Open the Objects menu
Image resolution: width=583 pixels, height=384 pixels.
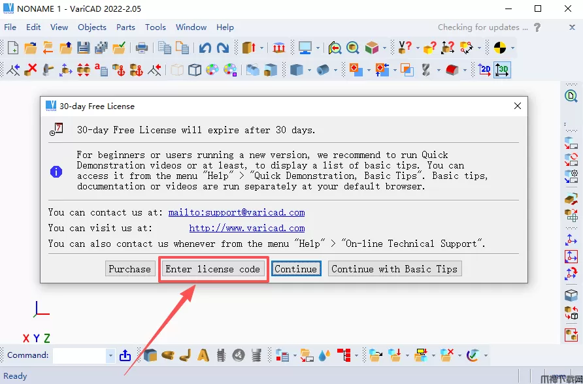pos(92,27)
